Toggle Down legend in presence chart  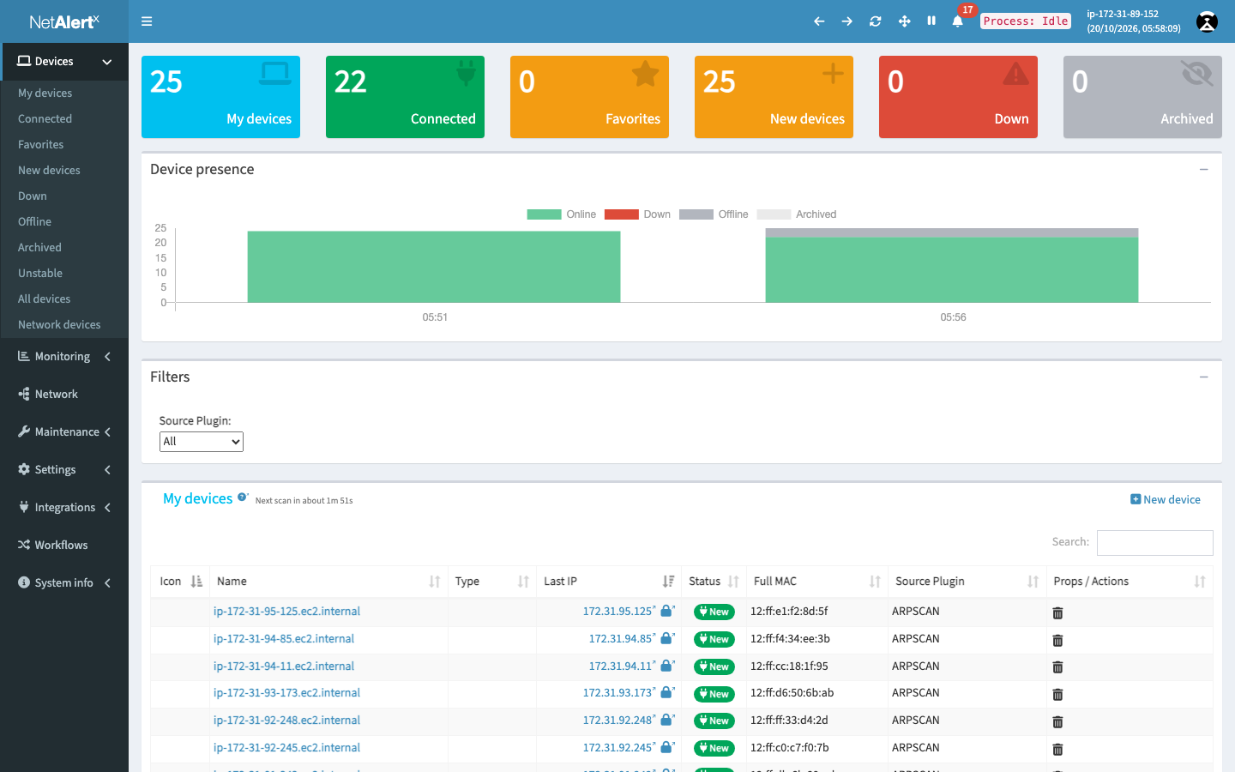(637, 214)
